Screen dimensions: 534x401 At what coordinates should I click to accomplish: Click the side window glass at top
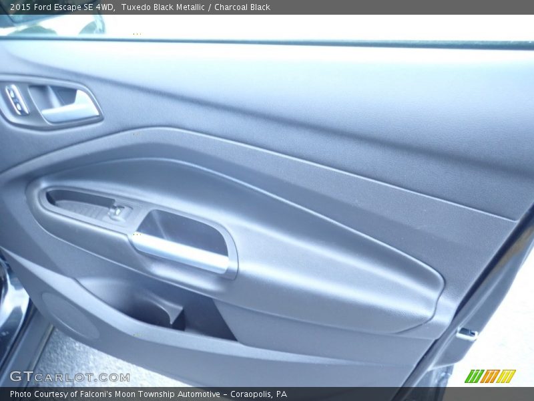coord(300,28)
